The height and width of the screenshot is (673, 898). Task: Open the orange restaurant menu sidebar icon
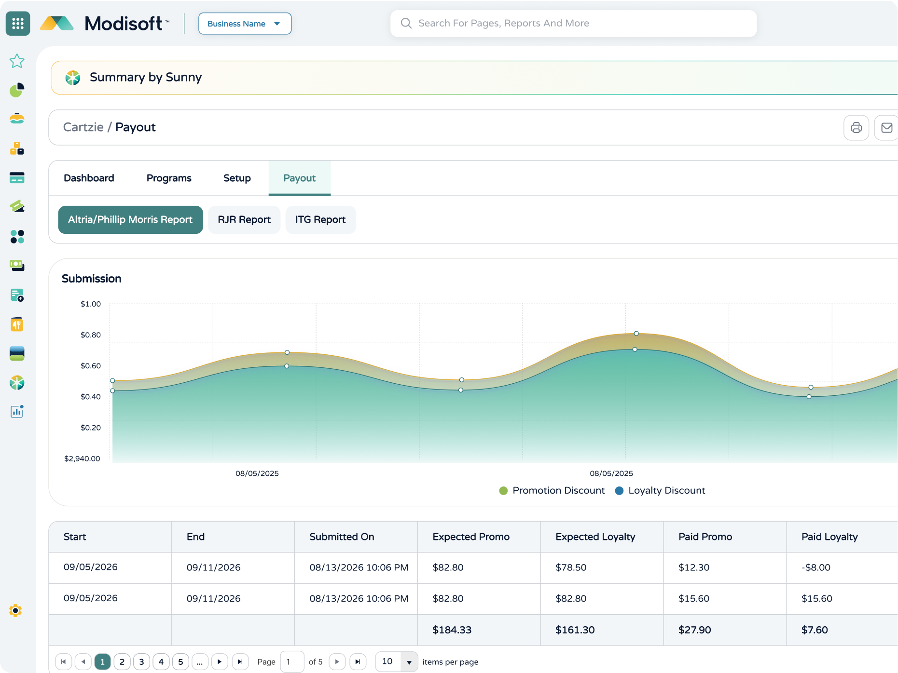point(17,324)
